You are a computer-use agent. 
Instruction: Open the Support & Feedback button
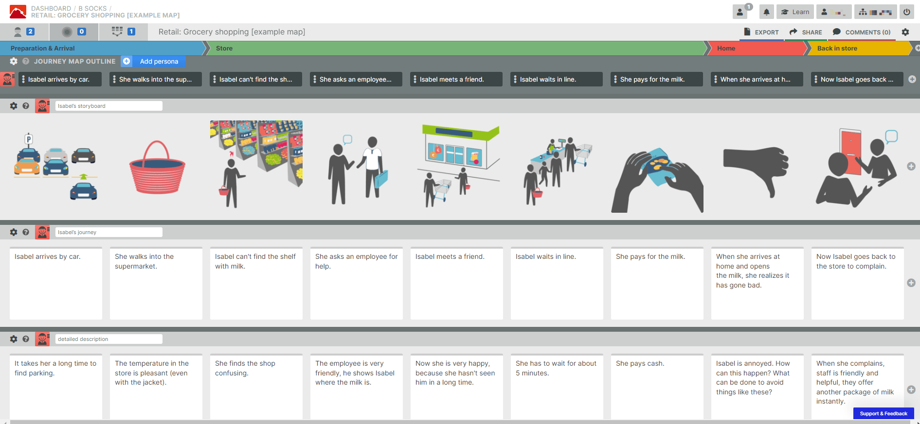(884, 414)
